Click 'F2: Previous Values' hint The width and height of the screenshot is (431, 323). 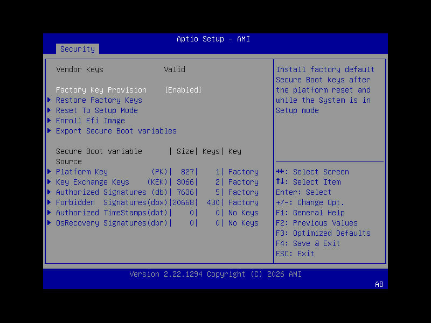pos(317,223)
